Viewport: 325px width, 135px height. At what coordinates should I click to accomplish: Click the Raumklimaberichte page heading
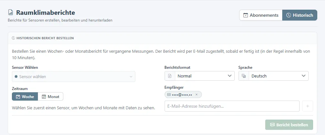[46, 13]
